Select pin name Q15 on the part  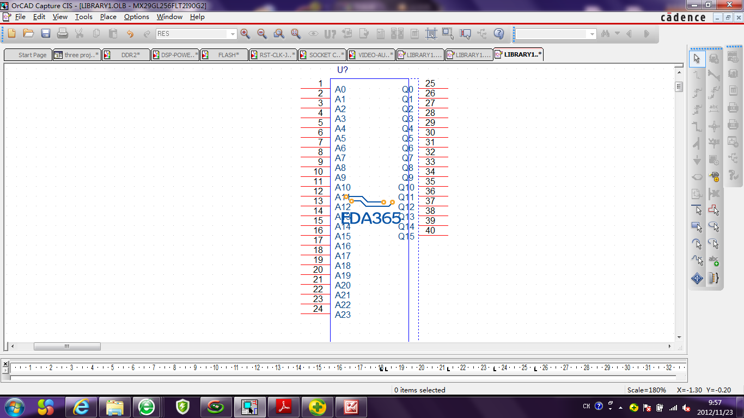click(x=406, y=236)
